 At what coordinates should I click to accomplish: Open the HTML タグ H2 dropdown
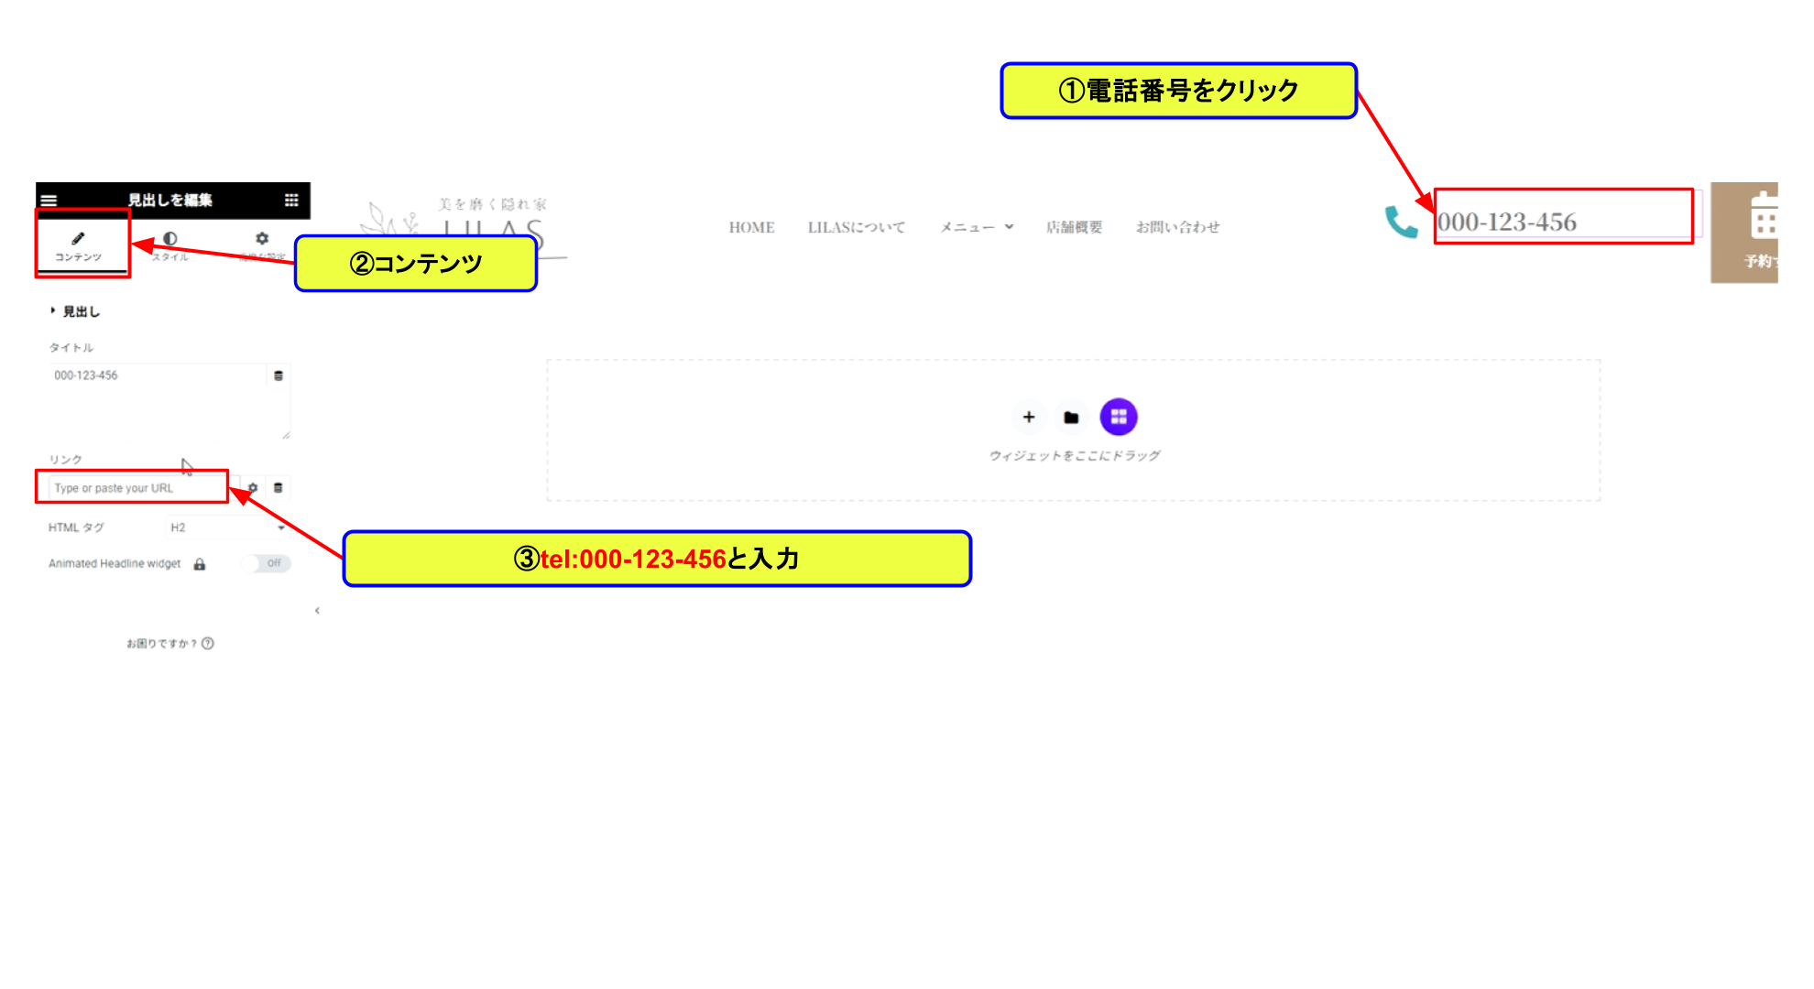[227, 527]
